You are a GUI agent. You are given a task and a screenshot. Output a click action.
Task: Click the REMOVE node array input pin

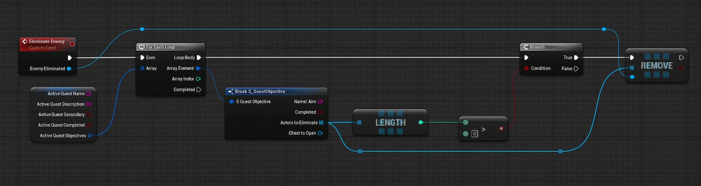coord(632,68)
